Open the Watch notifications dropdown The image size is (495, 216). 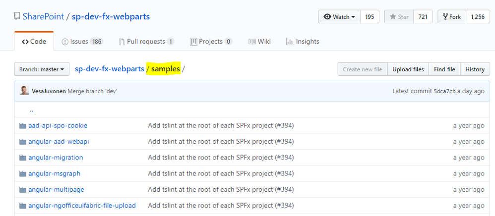(x=339, y=17)
